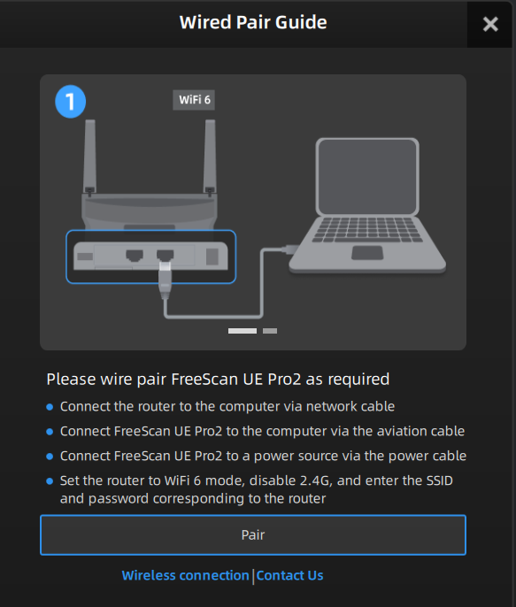
Task: Close the Wired Pair Guide dialog
Action: click(490, 25)
